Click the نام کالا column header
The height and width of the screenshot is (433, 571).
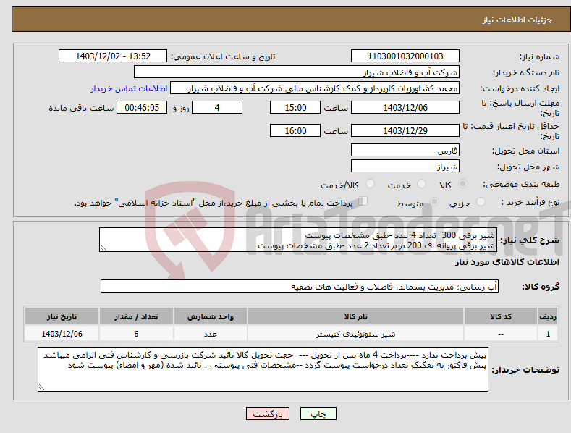click(x=356, y=316)
